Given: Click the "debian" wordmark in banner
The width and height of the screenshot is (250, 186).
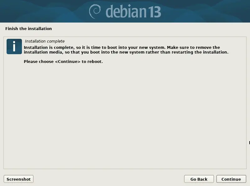Looking at the screenshot, I should [126, 11].
